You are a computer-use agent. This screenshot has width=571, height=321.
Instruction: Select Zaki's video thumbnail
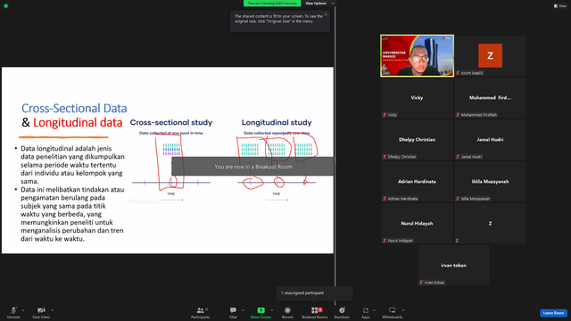click(x=417, y=55)
